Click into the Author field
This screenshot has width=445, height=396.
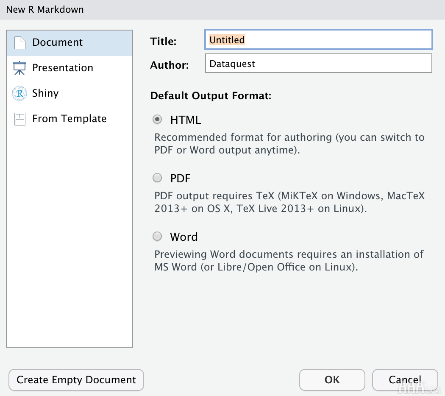tap(318, 63)
